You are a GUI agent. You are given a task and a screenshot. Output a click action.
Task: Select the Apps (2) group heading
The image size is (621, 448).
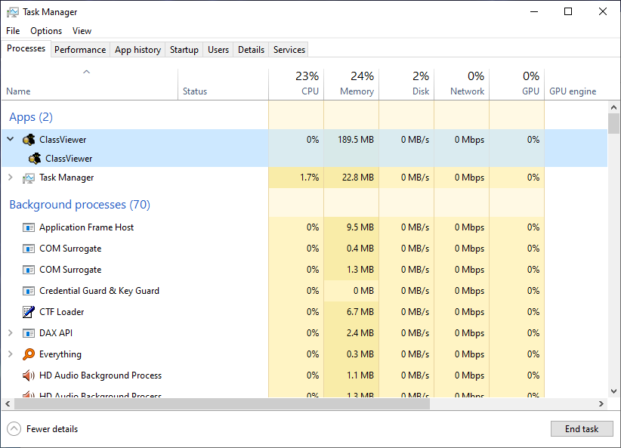(31, 117)
